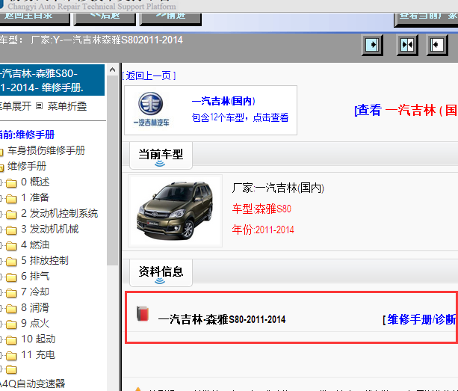Click folder icon beside 1 准备

[x=11, y=199]
